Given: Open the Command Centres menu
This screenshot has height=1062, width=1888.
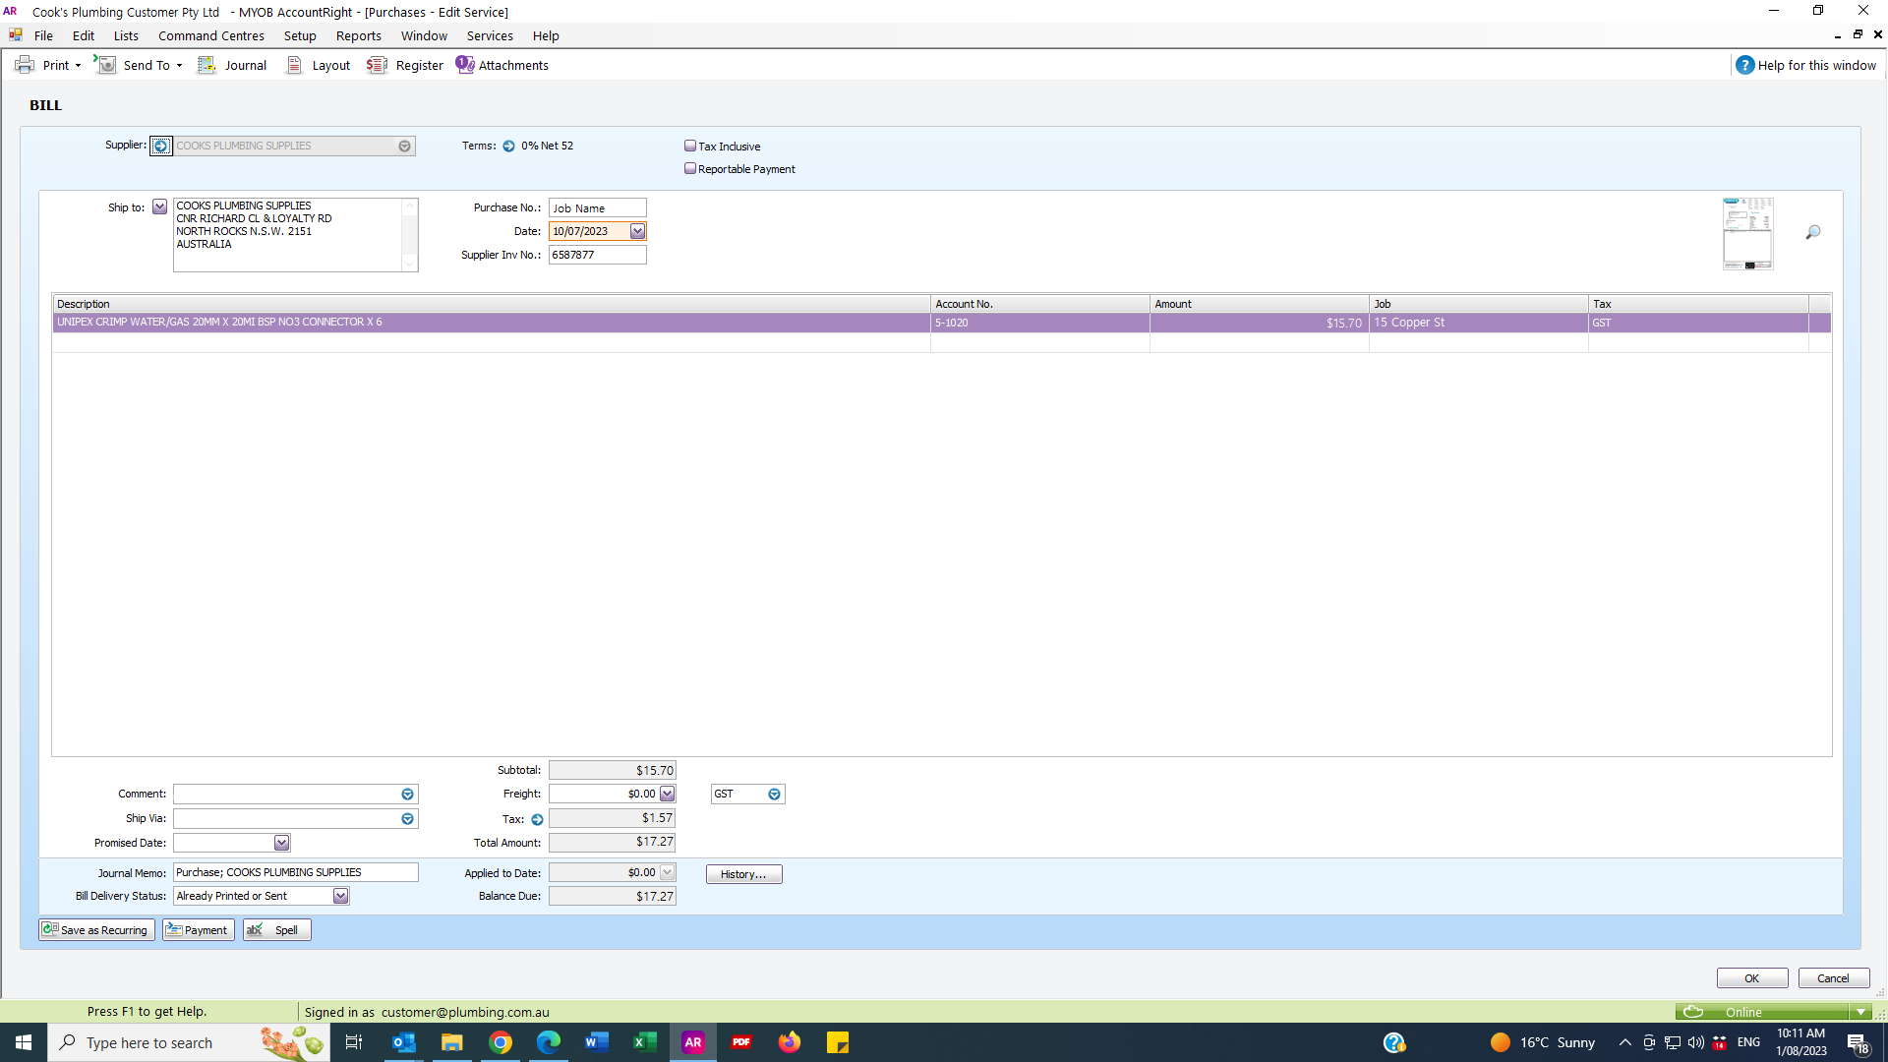Looking at the screenshot, I should 211,35.
